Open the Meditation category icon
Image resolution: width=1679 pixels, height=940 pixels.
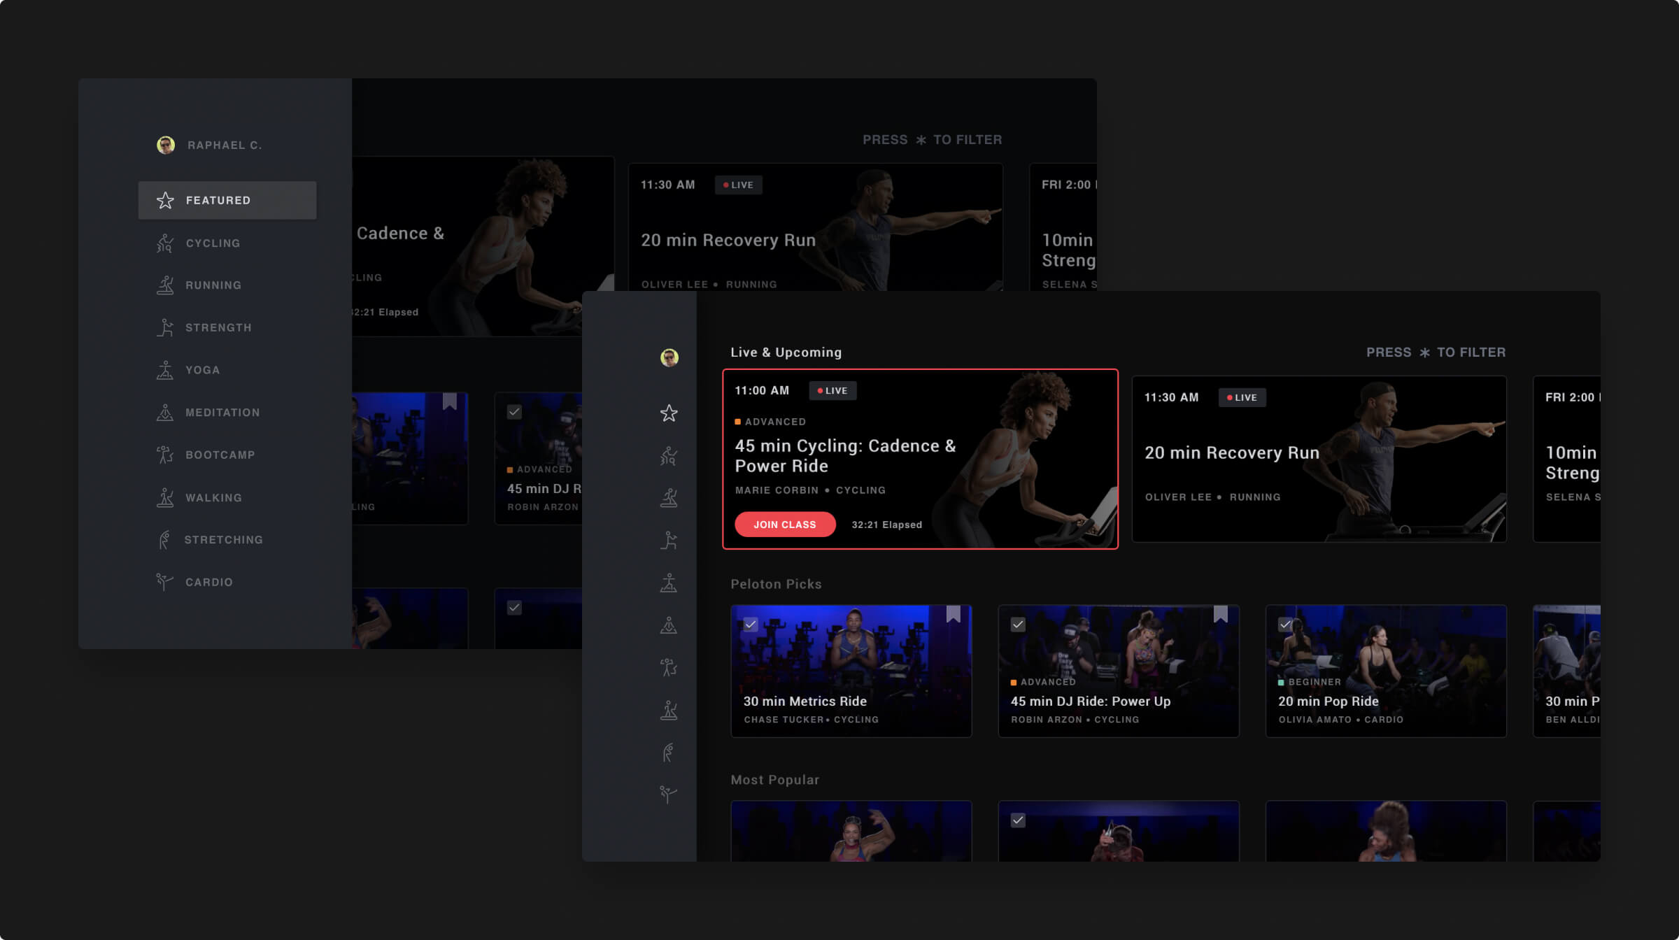tap(166, 412)
